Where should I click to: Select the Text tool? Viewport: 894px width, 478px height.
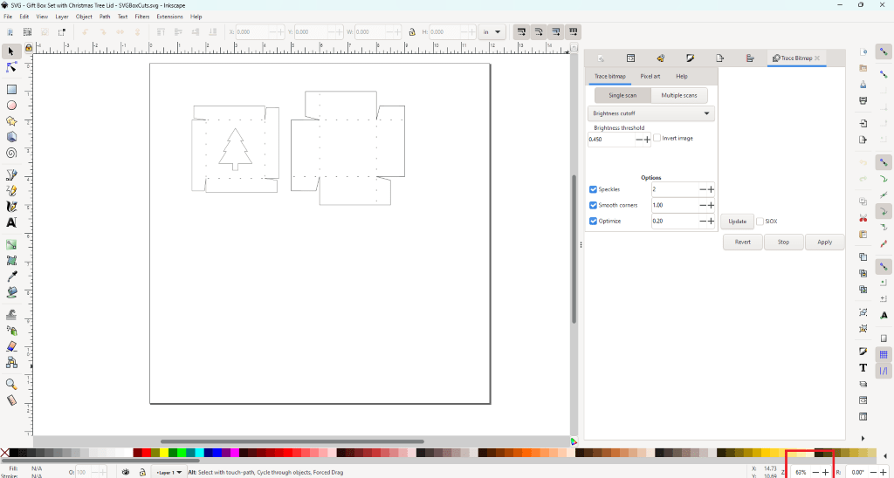[11, 222]
